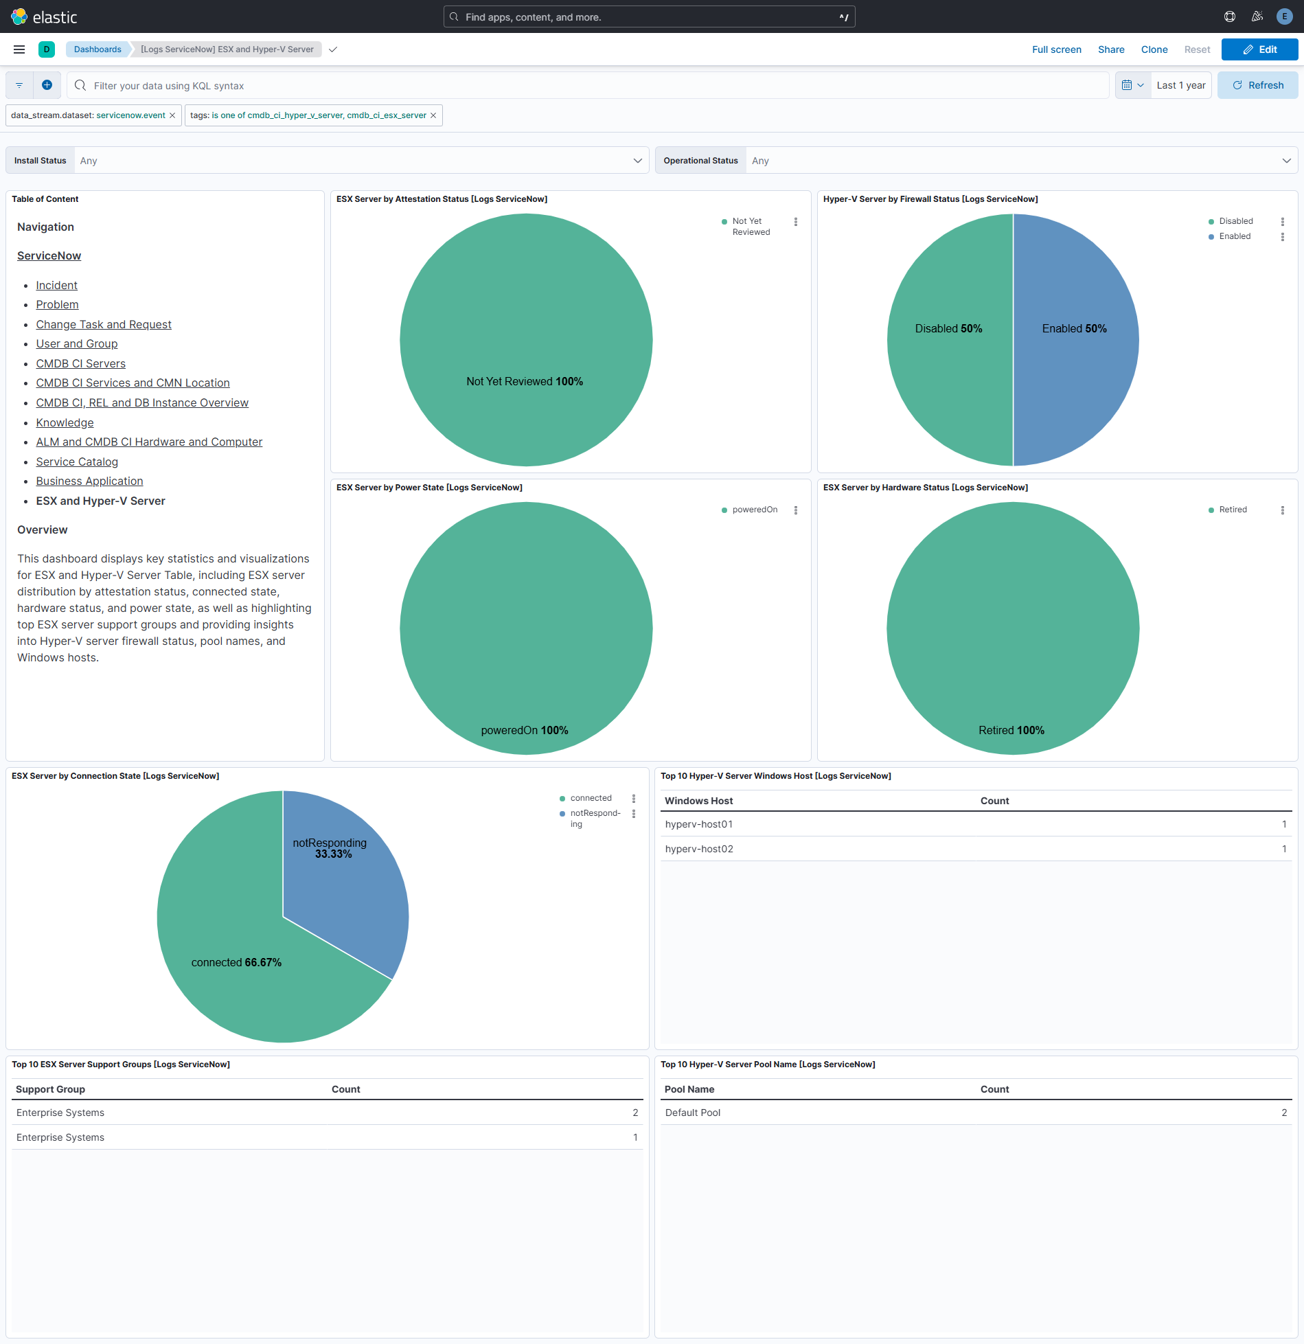Viewport: 1304px width, 1344px height.
Task: Toggle the poweredOn legend entry
Action: [x=754, y=509]
